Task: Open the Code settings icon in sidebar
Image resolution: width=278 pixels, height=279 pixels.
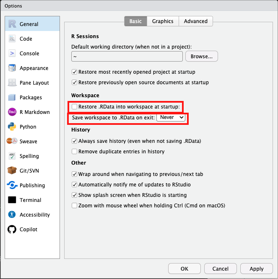Action: (x=12, y=39)
